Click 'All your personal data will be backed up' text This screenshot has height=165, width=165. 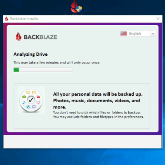[98, 94]
